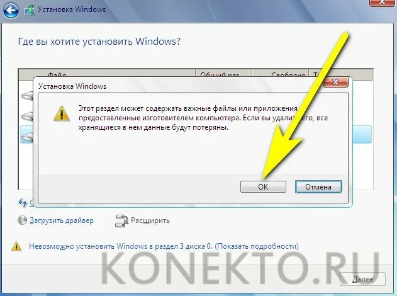397x296 pixels.
Task: Click the Расширить partition link
Action: pyautogui.click(x=150, y=220)
